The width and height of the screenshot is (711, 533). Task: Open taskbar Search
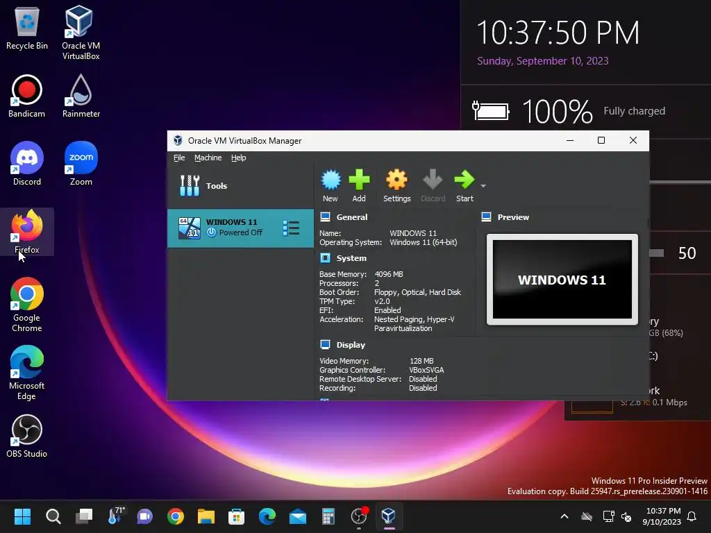tap(53, 516)
